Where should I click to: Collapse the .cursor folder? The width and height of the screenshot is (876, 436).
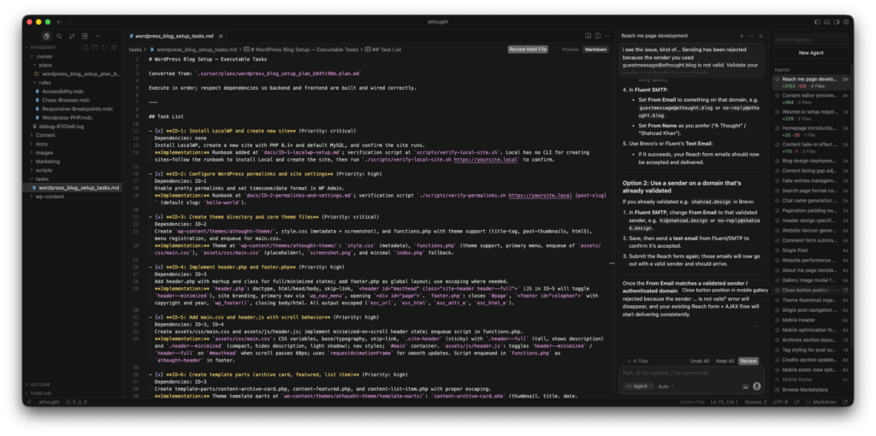click(44, 56)
